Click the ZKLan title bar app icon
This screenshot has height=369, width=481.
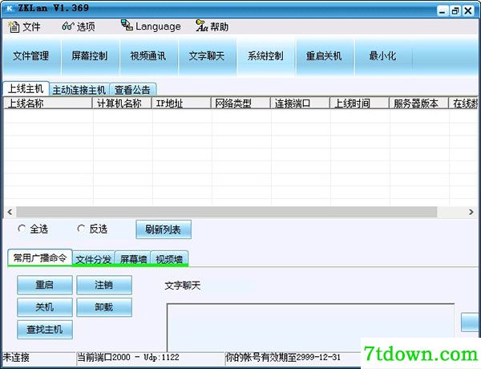pos(10,8)
